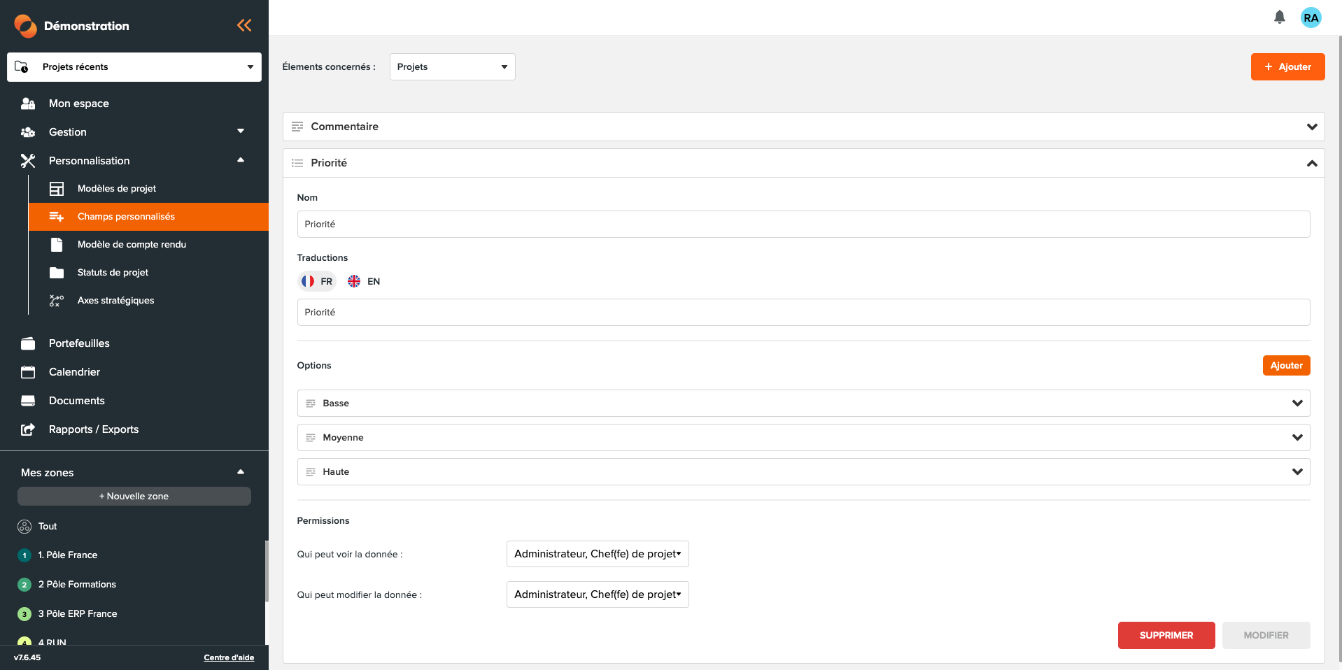Collapse the Personnalisation menu arrow
The image size is (1342, 670).
(241, 160)
